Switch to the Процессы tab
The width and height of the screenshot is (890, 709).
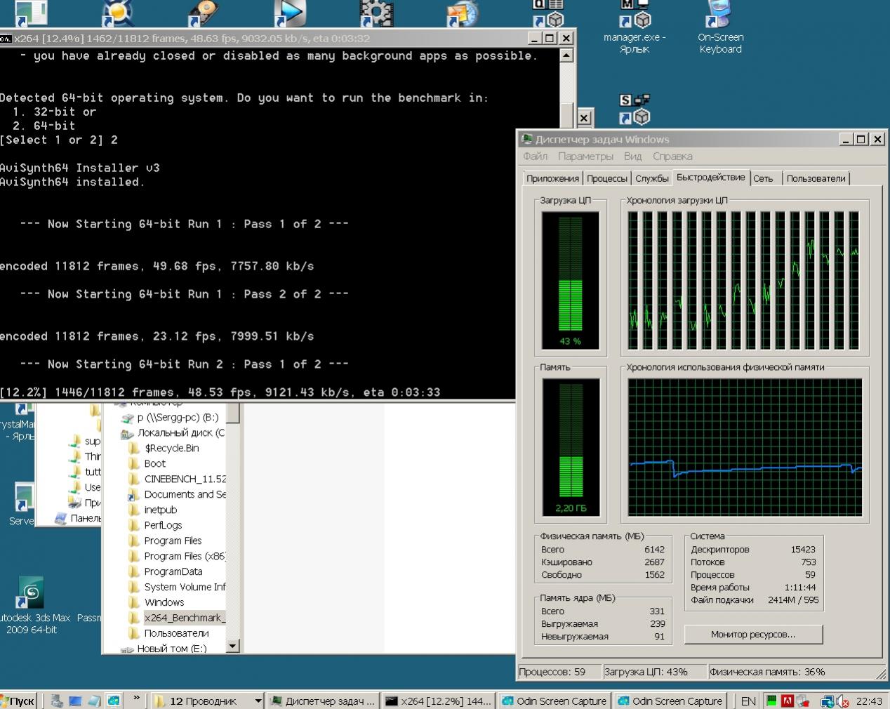coord(606,178)
